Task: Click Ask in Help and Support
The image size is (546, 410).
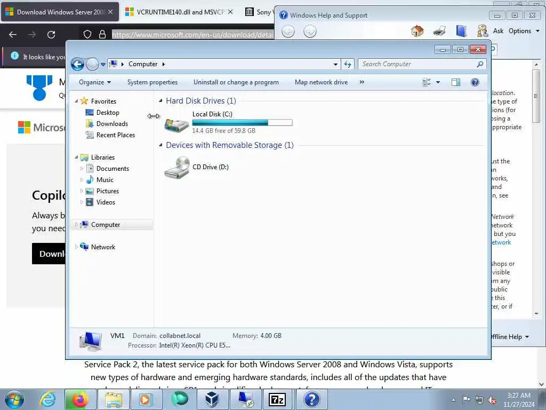Action: pos(498,31)
